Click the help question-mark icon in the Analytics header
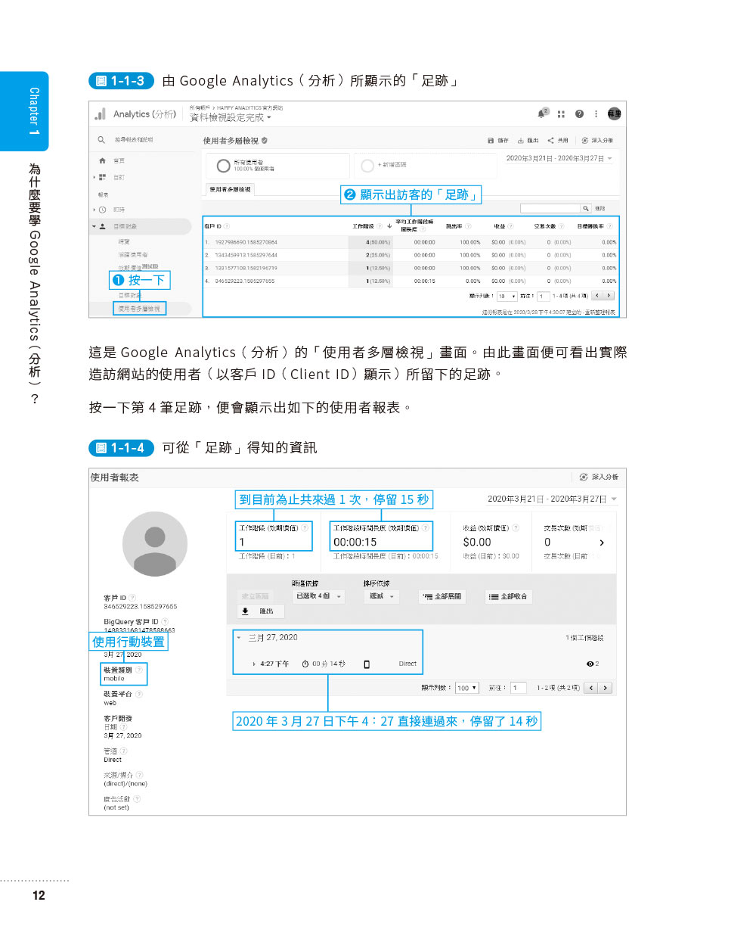 579,114
